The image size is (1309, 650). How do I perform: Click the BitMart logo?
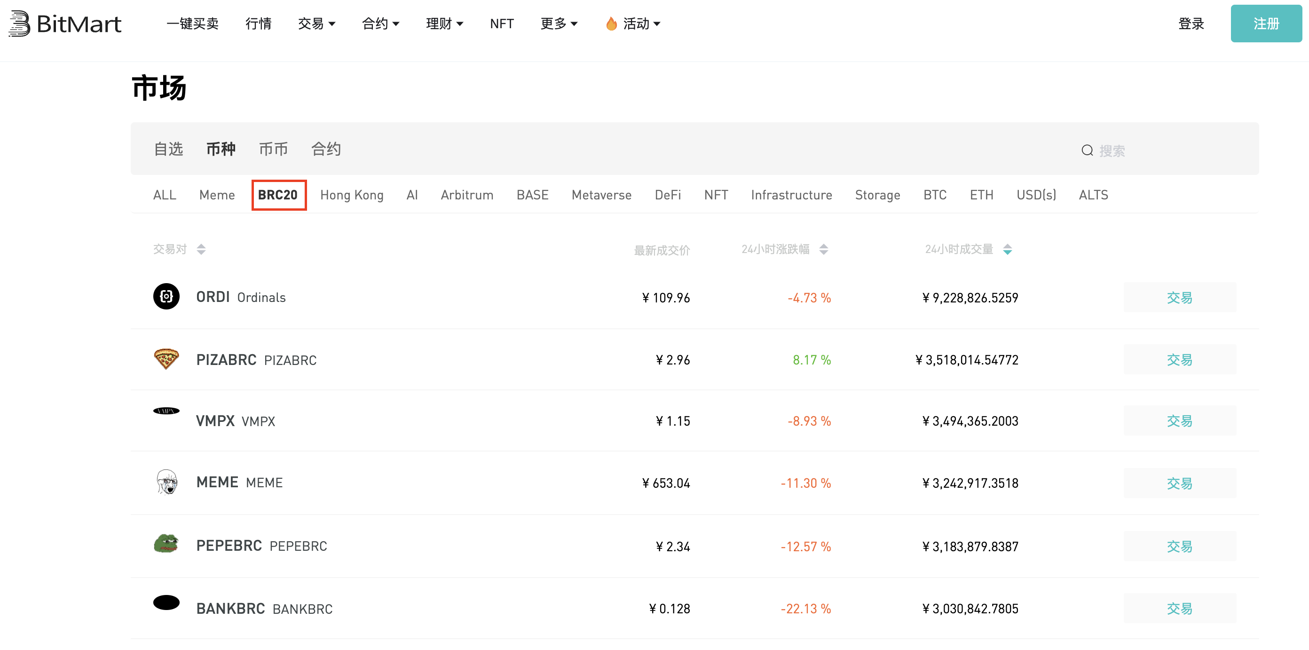65,24
